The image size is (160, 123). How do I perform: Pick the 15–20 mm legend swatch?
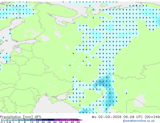(39, 120)
